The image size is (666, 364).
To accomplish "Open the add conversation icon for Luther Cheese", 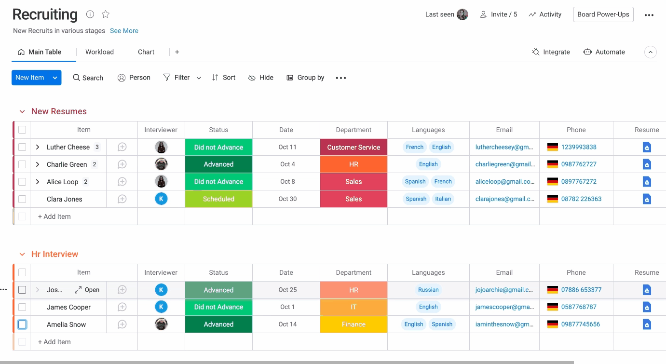I will pos(122,147).
